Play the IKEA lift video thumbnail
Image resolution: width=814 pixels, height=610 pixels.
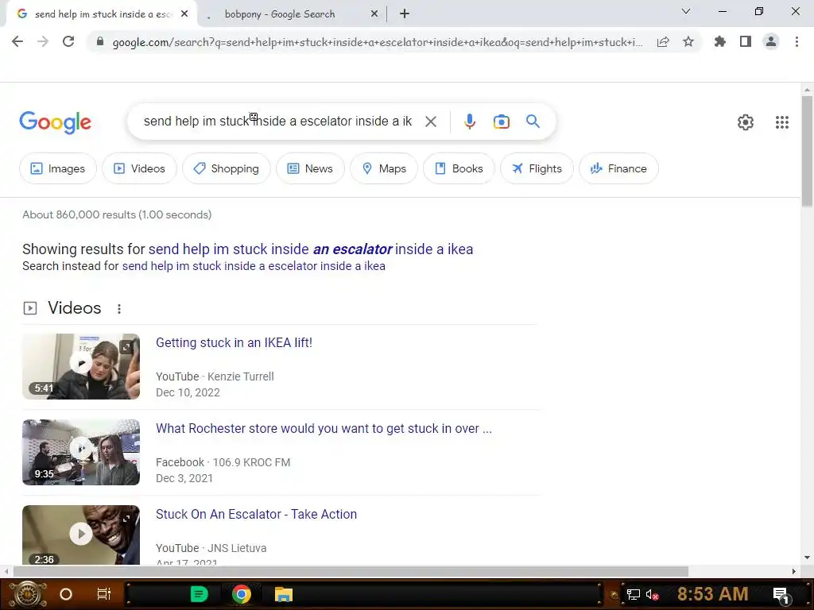pyautogui.click(x=81, y=366)
